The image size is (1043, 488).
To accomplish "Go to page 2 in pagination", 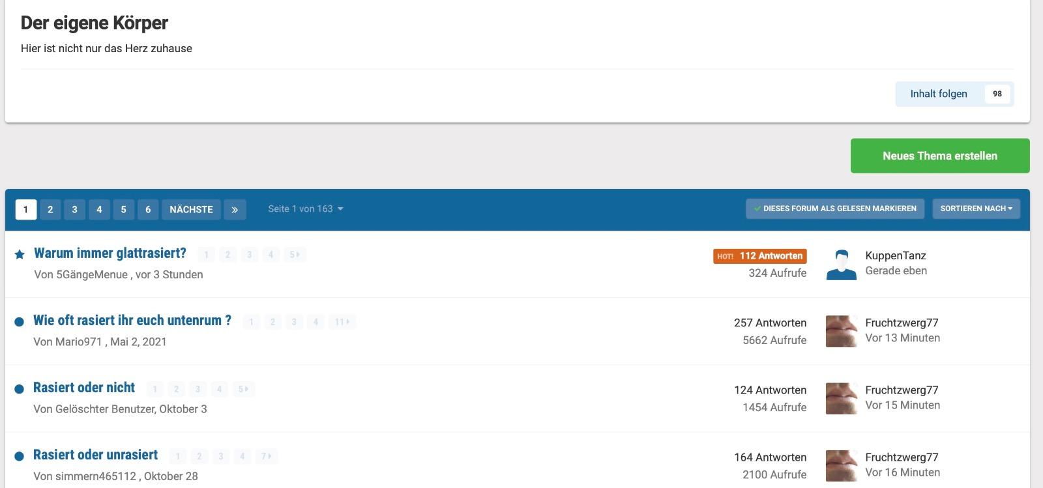I will point(50,209).
